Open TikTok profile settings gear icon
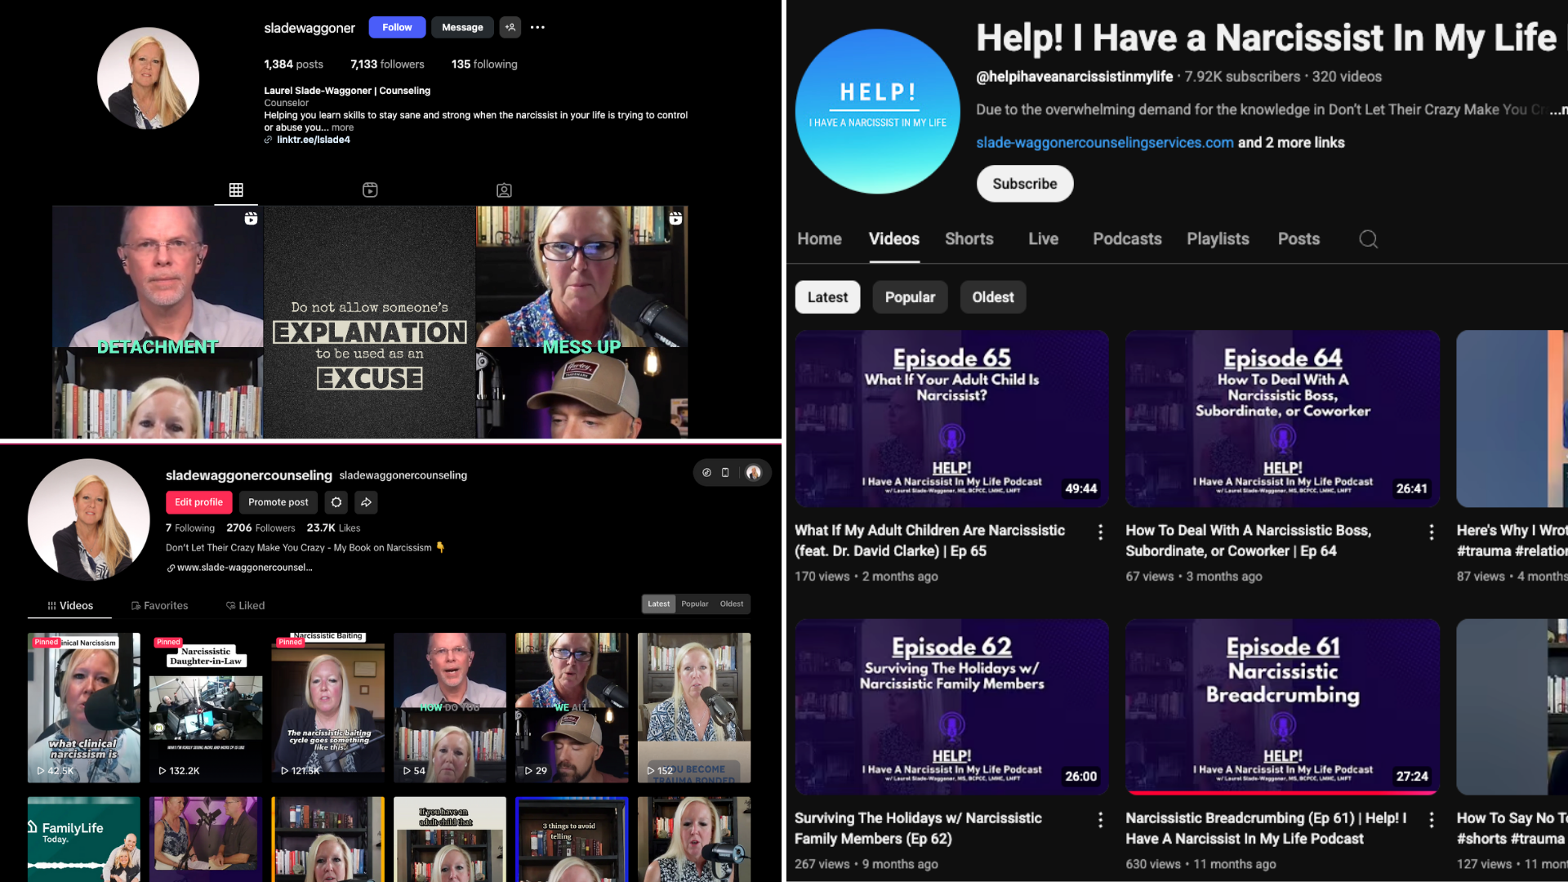 point(336,502)
